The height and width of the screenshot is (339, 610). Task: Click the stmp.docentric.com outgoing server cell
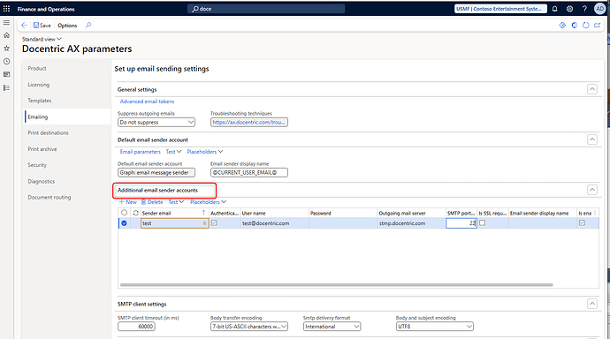(x=412, y=223)
